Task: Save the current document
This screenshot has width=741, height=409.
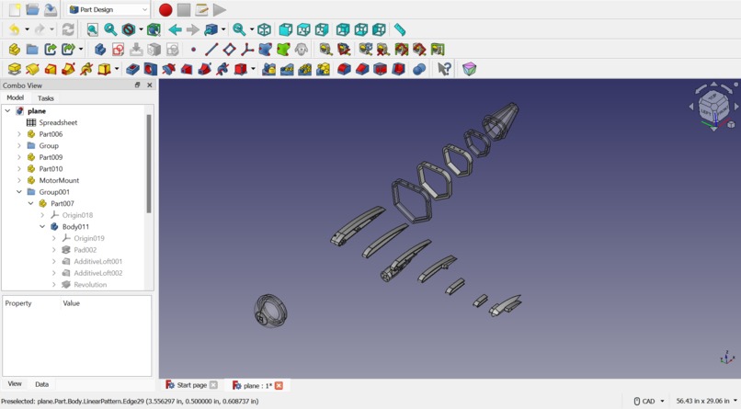Action: point(50,9)
